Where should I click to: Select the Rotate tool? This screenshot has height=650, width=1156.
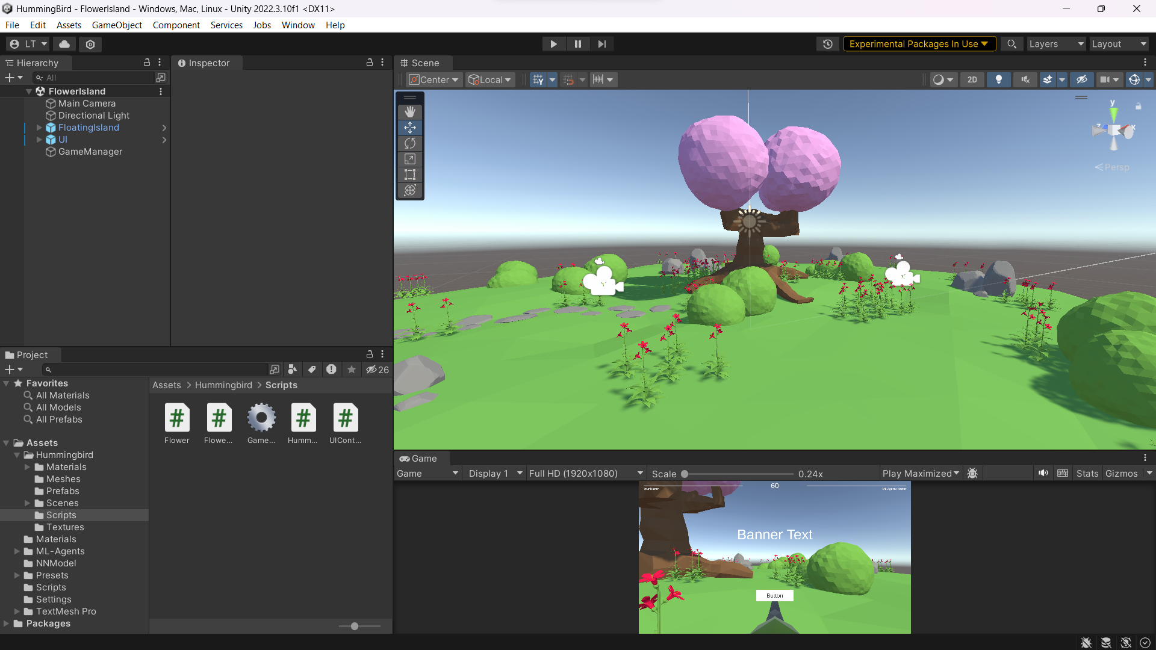click(410, 143)
